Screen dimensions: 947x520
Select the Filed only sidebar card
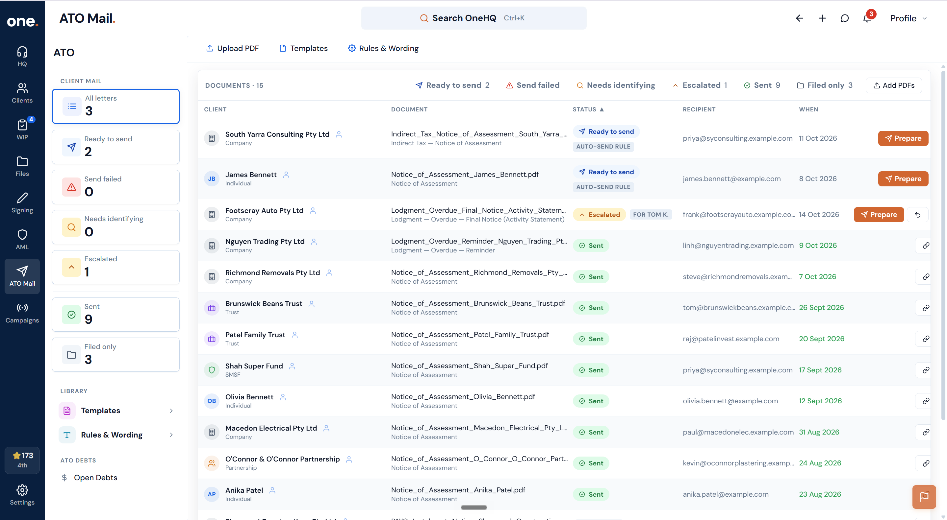click(116, 355)
